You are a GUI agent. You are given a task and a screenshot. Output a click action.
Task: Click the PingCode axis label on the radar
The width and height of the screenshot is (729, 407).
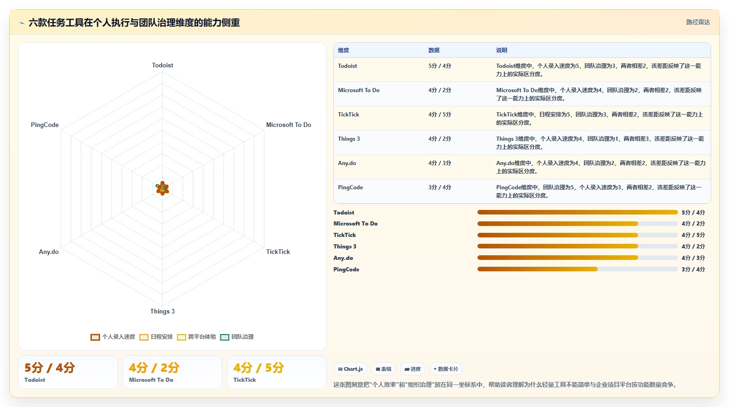click(x=45, y=125)
